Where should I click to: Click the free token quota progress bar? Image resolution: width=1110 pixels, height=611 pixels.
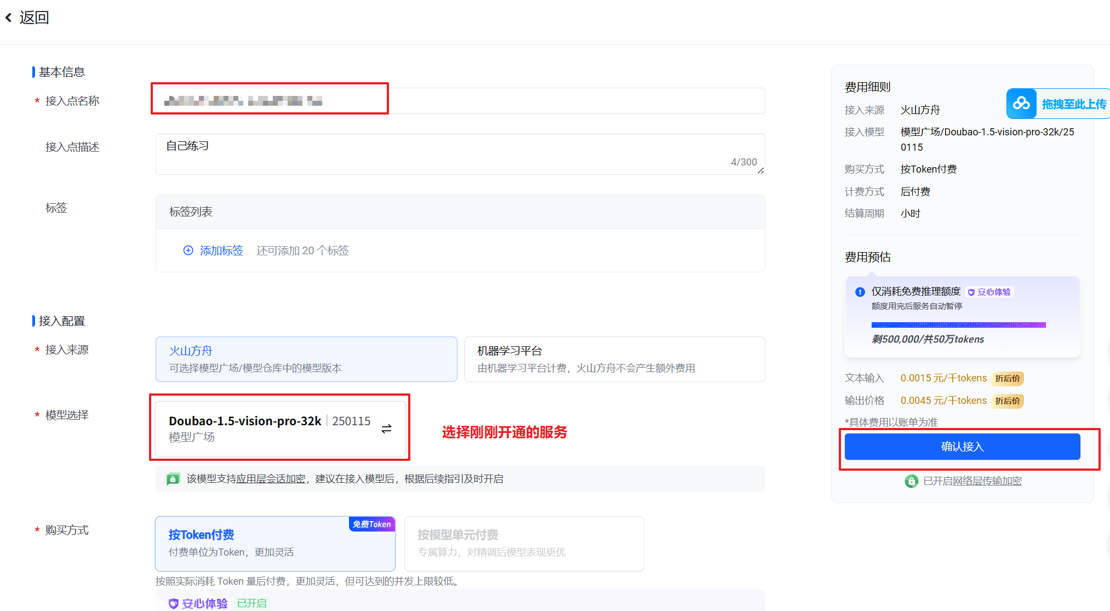[x=958, y=325]
